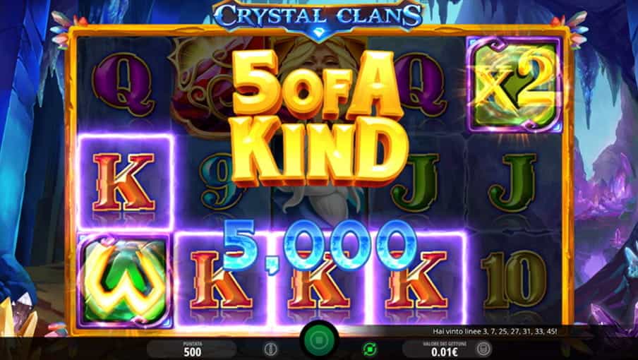Open the bet level icon next to Puntata
Image resolution: width=638 pixels, height=360 pixels.
click(x=270, y=349)
